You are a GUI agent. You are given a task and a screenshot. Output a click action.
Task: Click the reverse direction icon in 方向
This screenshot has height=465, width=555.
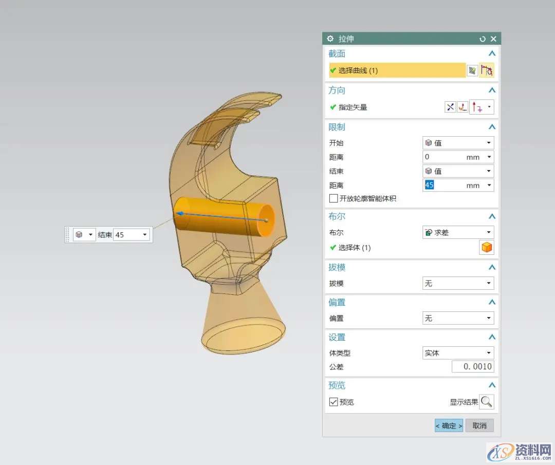point(450,107)
